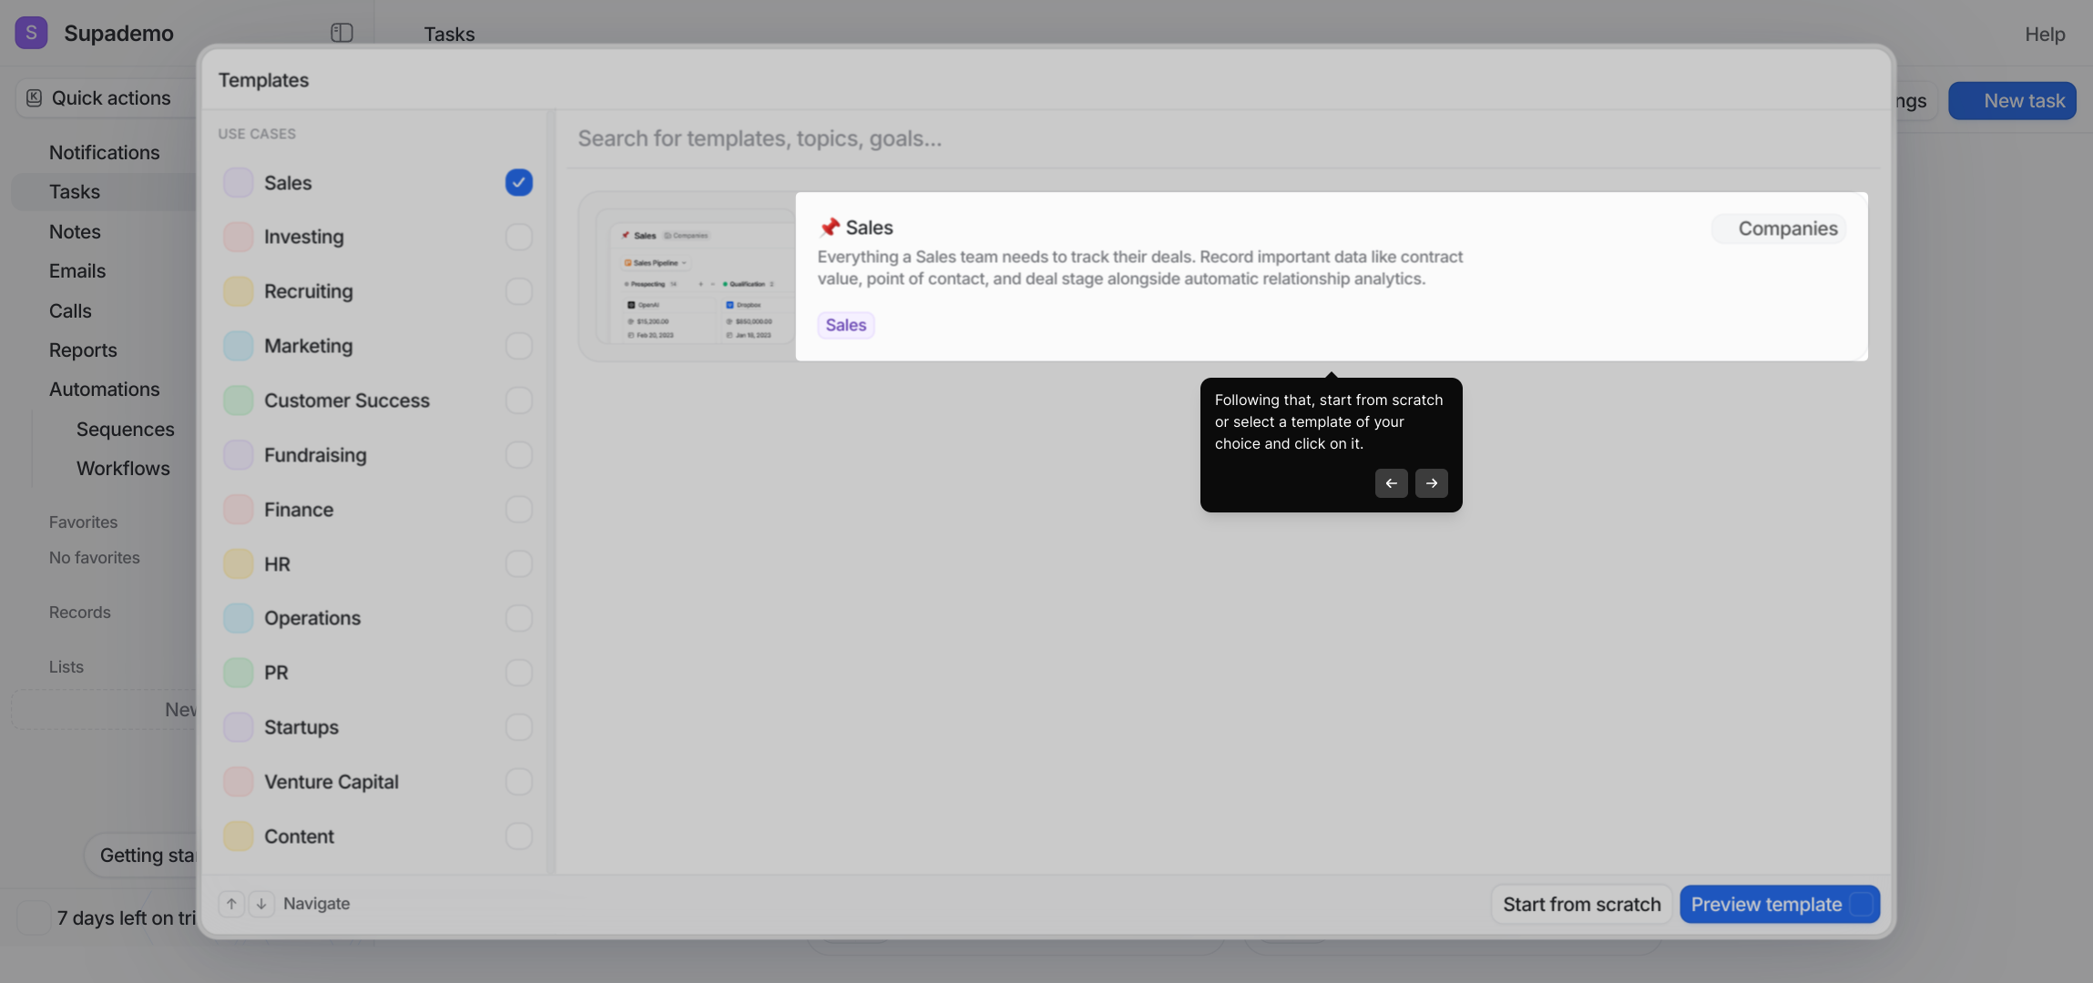Go to Reports in the sidebar
Screen dimensions: 2093x983
click(x=83, y=350)
